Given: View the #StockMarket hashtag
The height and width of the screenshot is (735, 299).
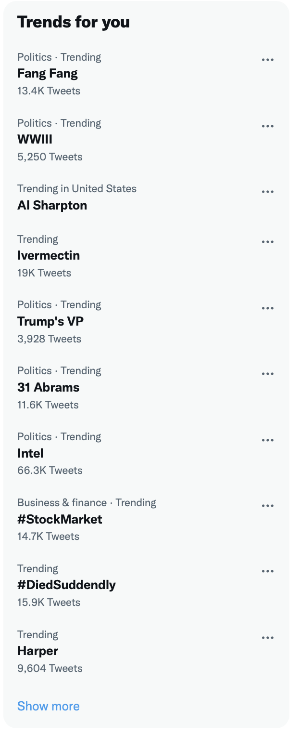Looking at the screenshot, I should 146,520.
